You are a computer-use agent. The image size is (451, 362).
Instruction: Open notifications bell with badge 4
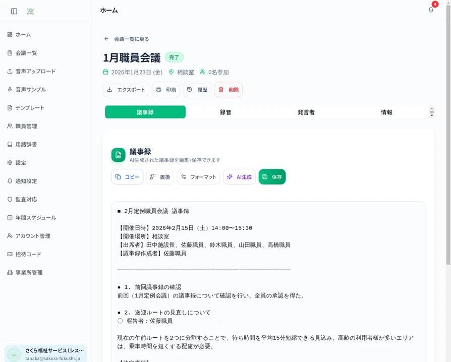(431, 10)
